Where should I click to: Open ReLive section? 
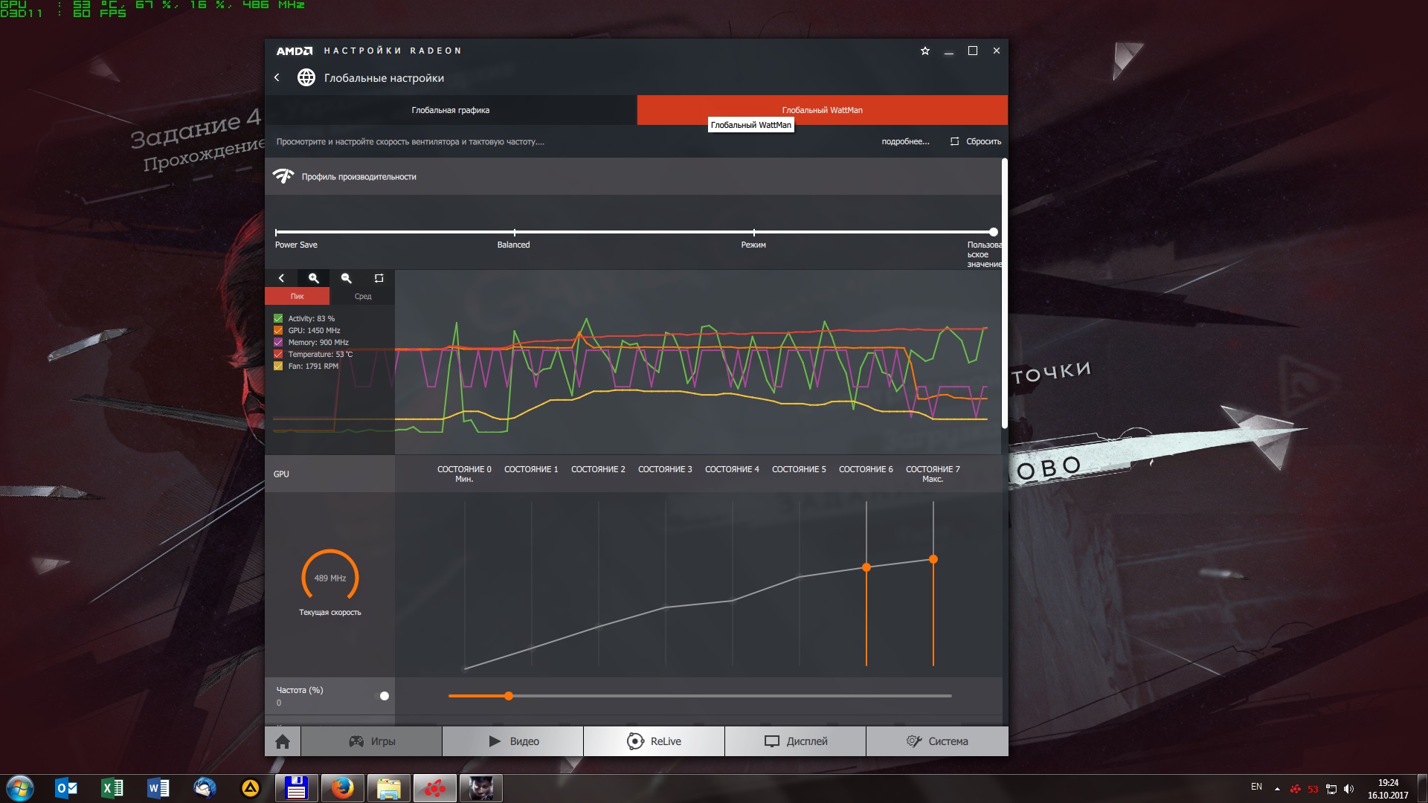pos(654,741)
